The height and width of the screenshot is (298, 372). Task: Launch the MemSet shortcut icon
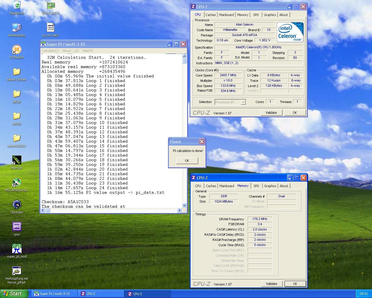point(17,160)
